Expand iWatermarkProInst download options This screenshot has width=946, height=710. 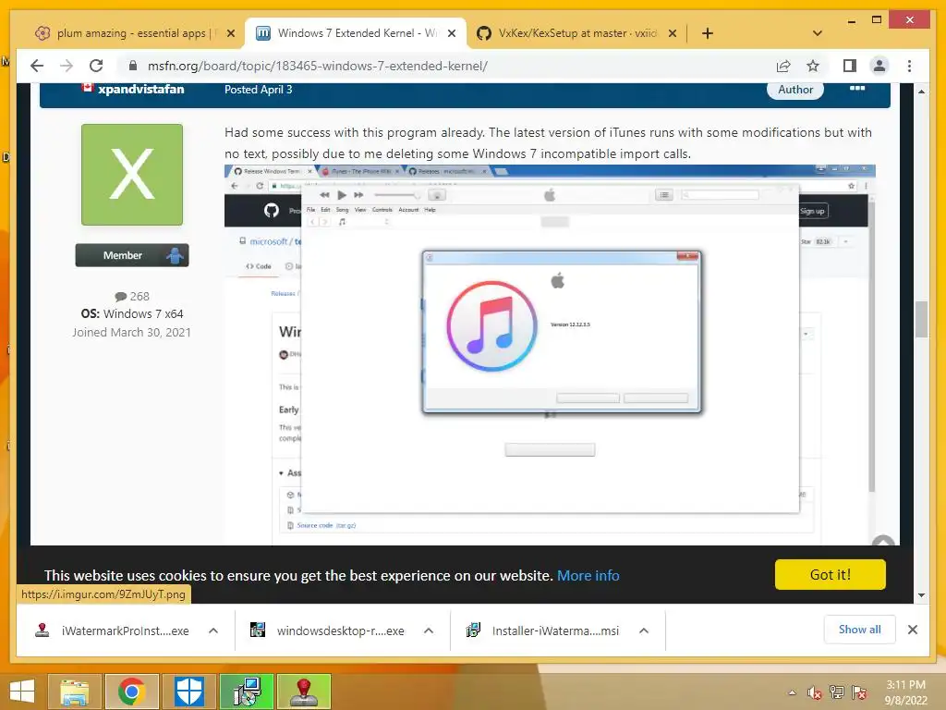coord(213,630)
